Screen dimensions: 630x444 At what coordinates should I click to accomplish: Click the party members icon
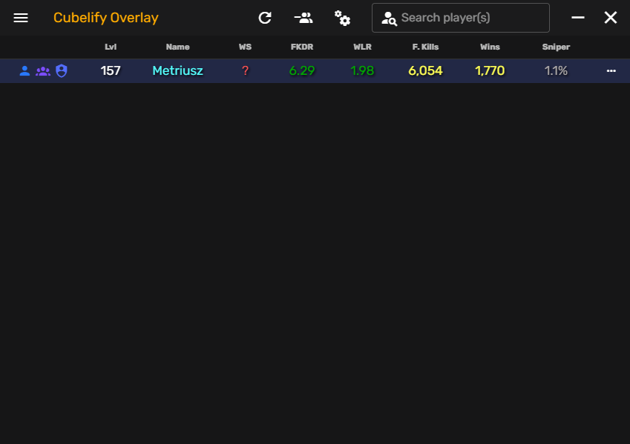303,18
